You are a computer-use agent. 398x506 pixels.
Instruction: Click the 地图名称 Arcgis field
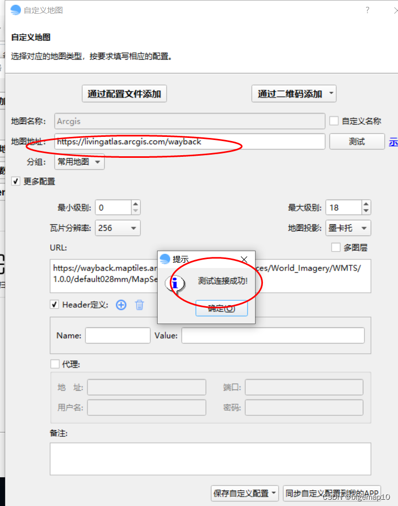190,121
